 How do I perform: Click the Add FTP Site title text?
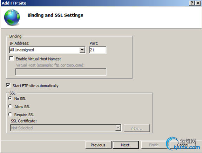click(14, 3)
